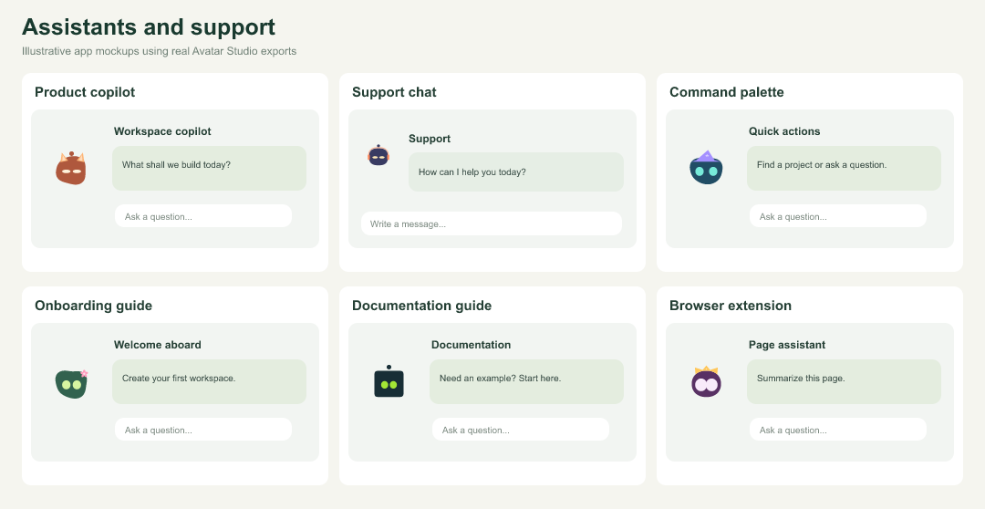This screenshot has width=985, height=509.
Task: Click the Documentation name label above the bubble
Action: 472,345
